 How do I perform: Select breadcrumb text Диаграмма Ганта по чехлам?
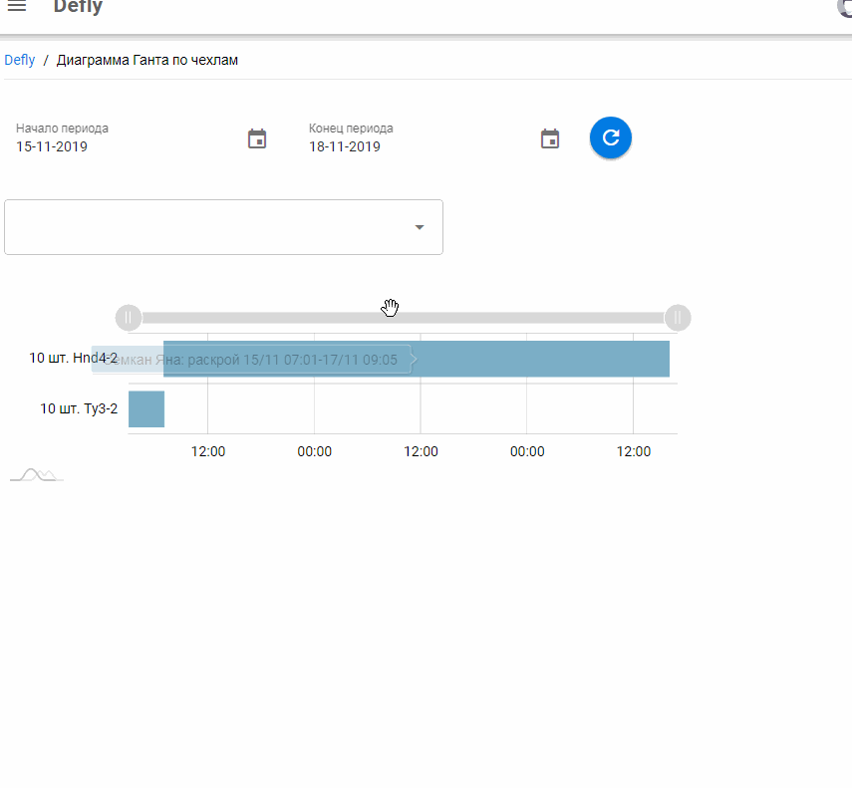[x=147, y=60]
